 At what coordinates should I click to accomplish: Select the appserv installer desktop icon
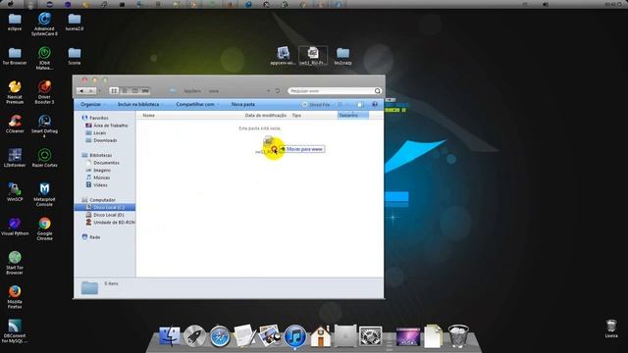(x=283, y=56)
